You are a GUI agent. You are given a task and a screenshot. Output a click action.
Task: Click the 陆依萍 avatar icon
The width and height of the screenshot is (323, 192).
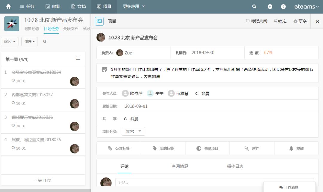125,93
